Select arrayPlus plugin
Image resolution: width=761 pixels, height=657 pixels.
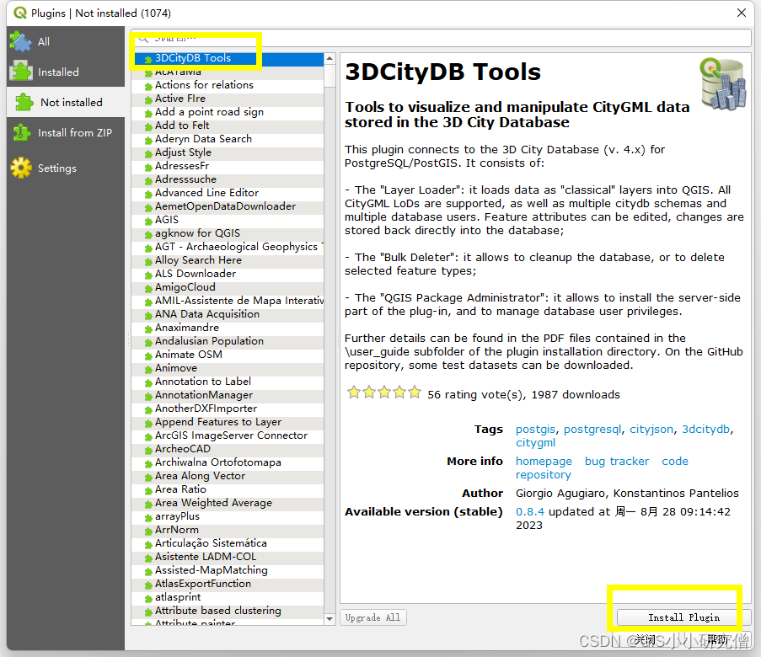click(228, 516)
